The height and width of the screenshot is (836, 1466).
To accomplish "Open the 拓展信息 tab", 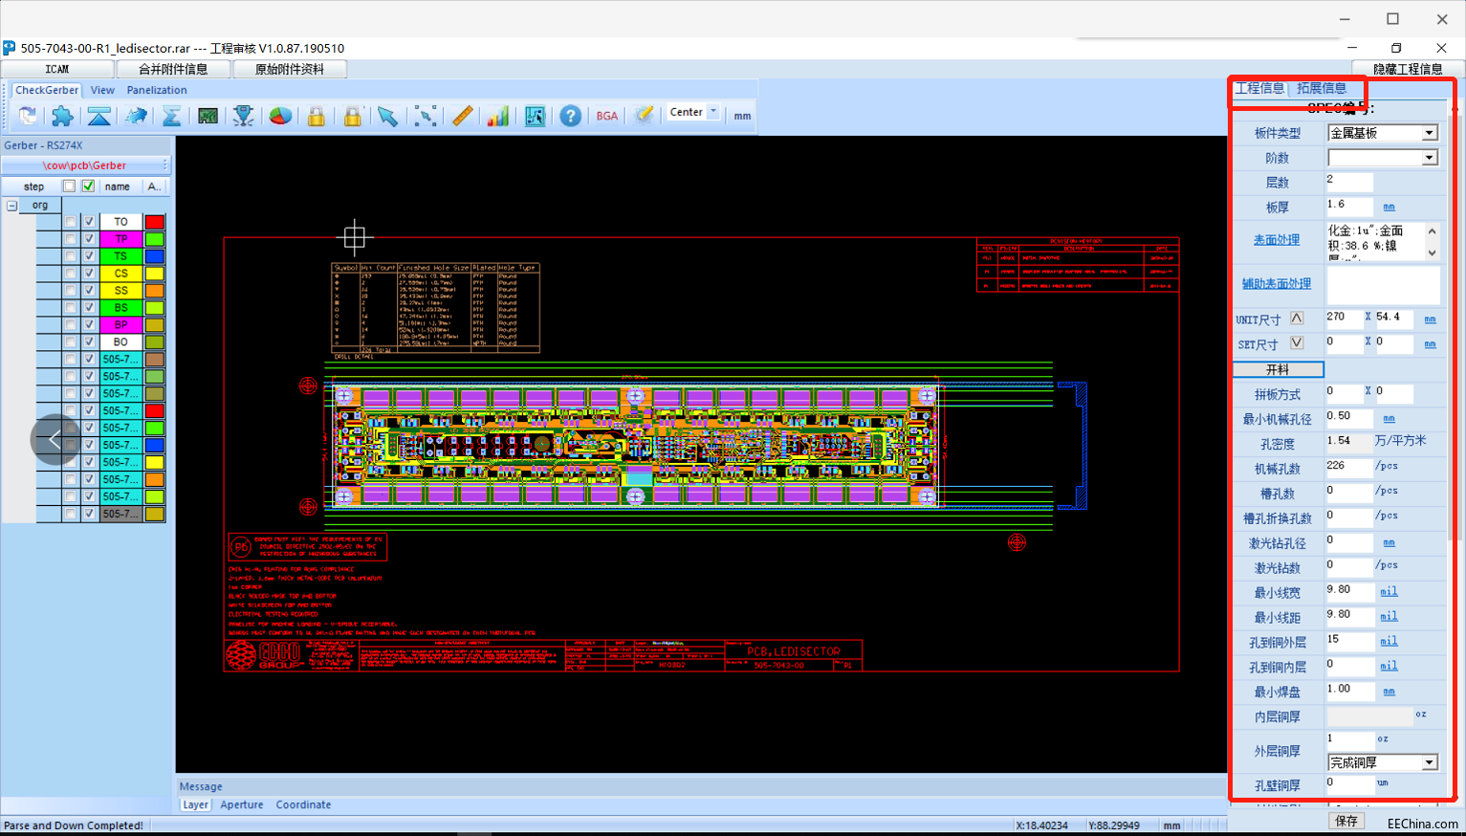I will click(x=1321, y=88).
